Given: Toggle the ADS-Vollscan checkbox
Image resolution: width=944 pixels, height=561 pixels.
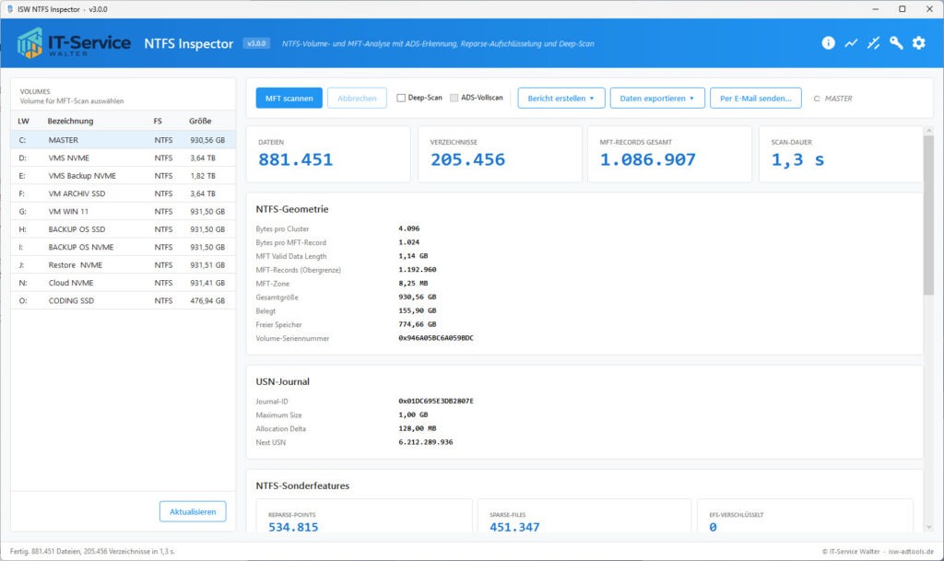Looking at the screenshot, I should pyautogui.click(x=454, y=98).
